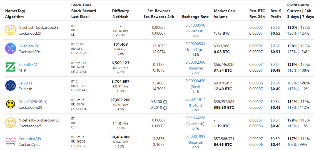Click the 27,802,200 difficulty value
This screenshot has height=150, width=314.
pyautogui.click(x=120, y=100)
